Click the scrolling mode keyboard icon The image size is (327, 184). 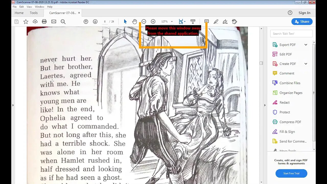click(x=193, y=22)
